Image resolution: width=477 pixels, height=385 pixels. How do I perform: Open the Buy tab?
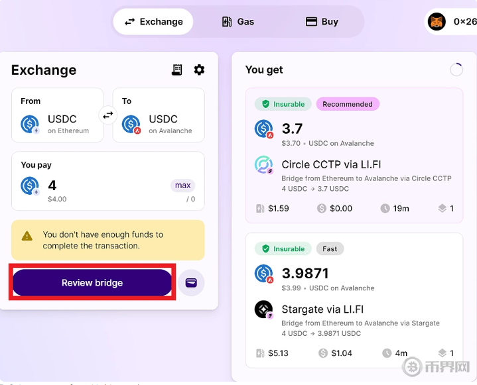click(x=322, y=22)
